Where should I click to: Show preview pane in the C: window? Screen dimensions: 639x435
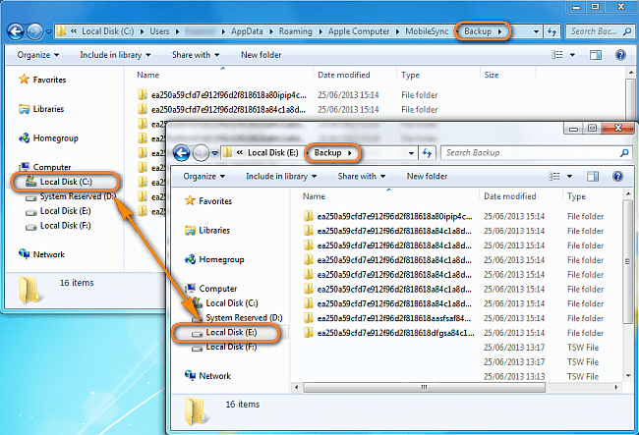[x=596, y=55]
